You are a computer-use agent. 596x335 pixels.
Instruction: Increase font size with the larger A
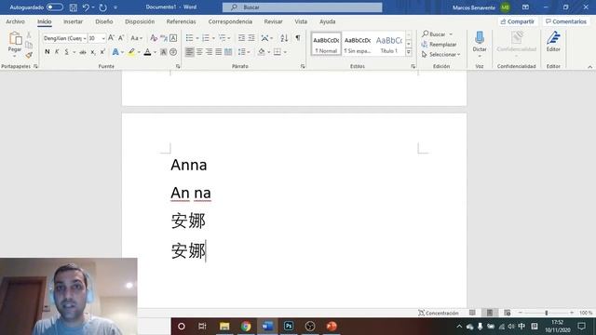coord(111,38)
